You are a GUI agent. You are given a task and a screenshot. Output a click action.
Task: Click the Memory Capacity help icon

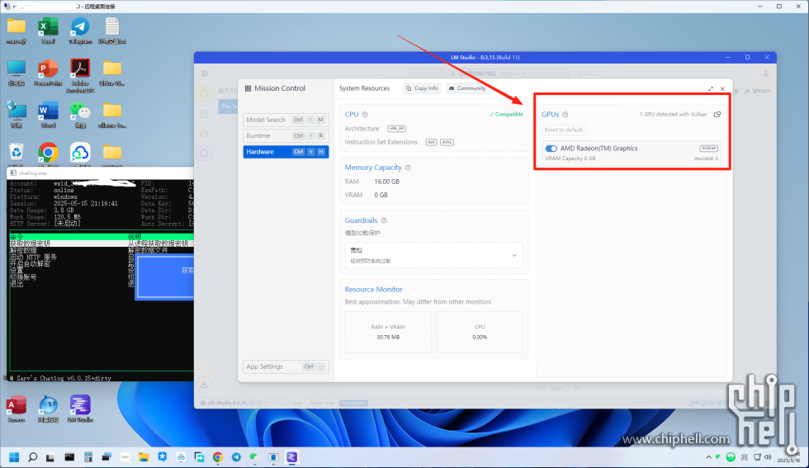pyautogui.click(x=408, y=168)
